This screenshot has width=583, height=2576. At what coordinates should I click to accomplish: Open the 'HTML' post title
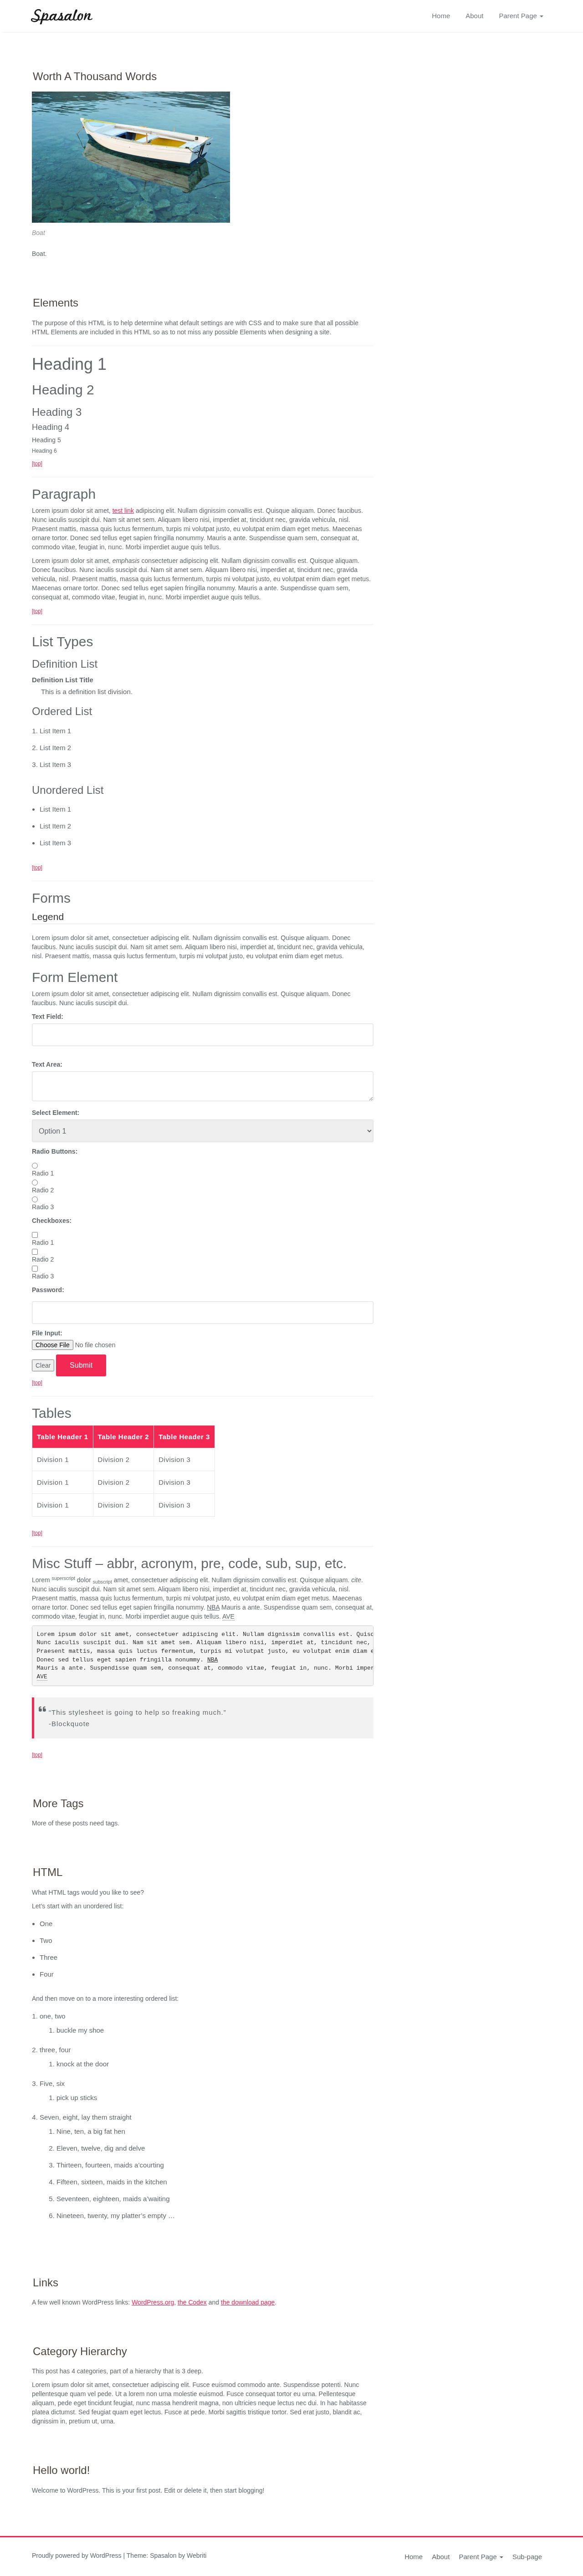click(x=47, y=1872)
